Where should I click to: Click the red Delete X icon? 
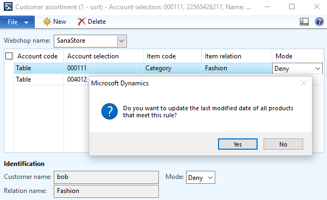point(81,22)
